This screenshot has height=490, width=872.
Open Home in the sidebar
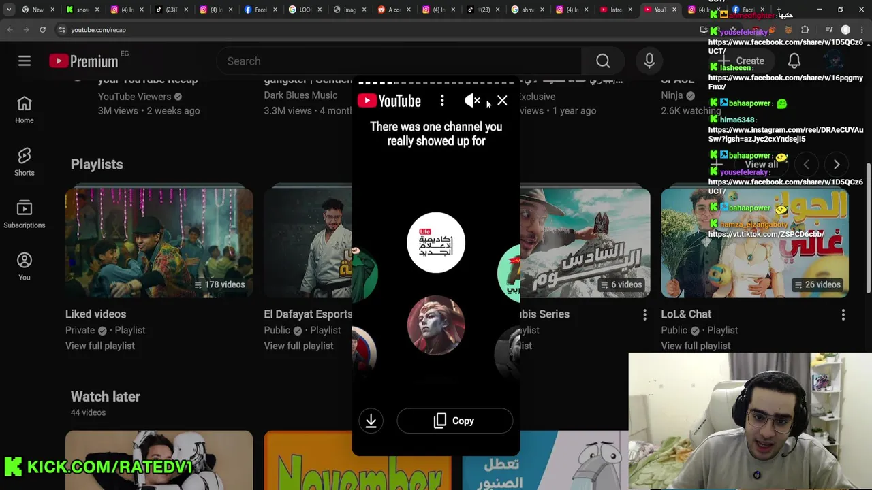(x=25, y=110)
